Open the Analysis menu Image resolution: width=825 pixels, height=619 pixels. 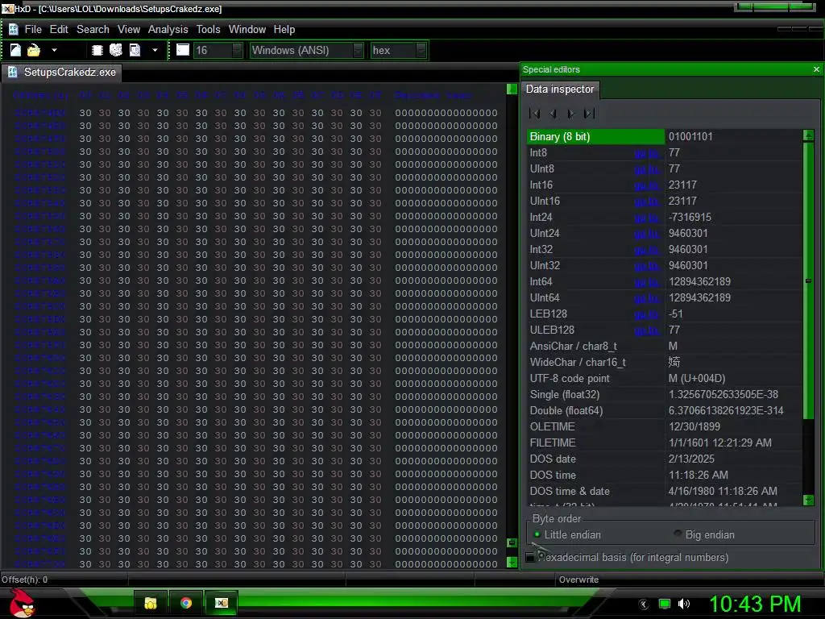[x=168, y=30]
